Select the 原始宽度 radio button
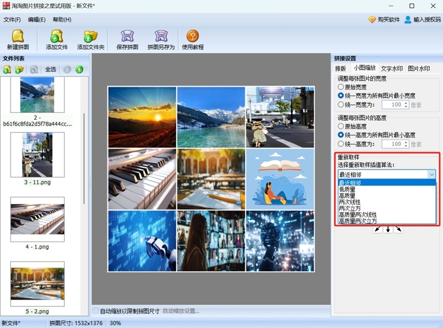 [x=341, y=87]
